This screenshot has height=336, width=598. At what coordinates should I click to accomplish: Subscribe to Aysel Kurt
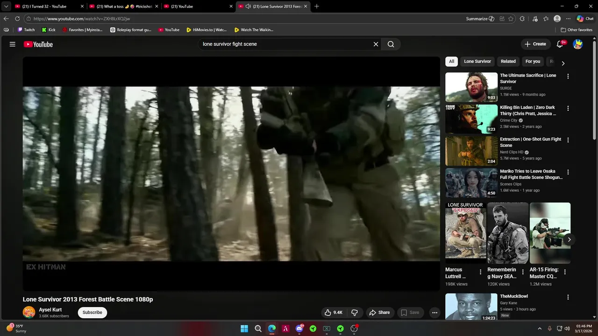pyautogui.click(x=93, y=313)
